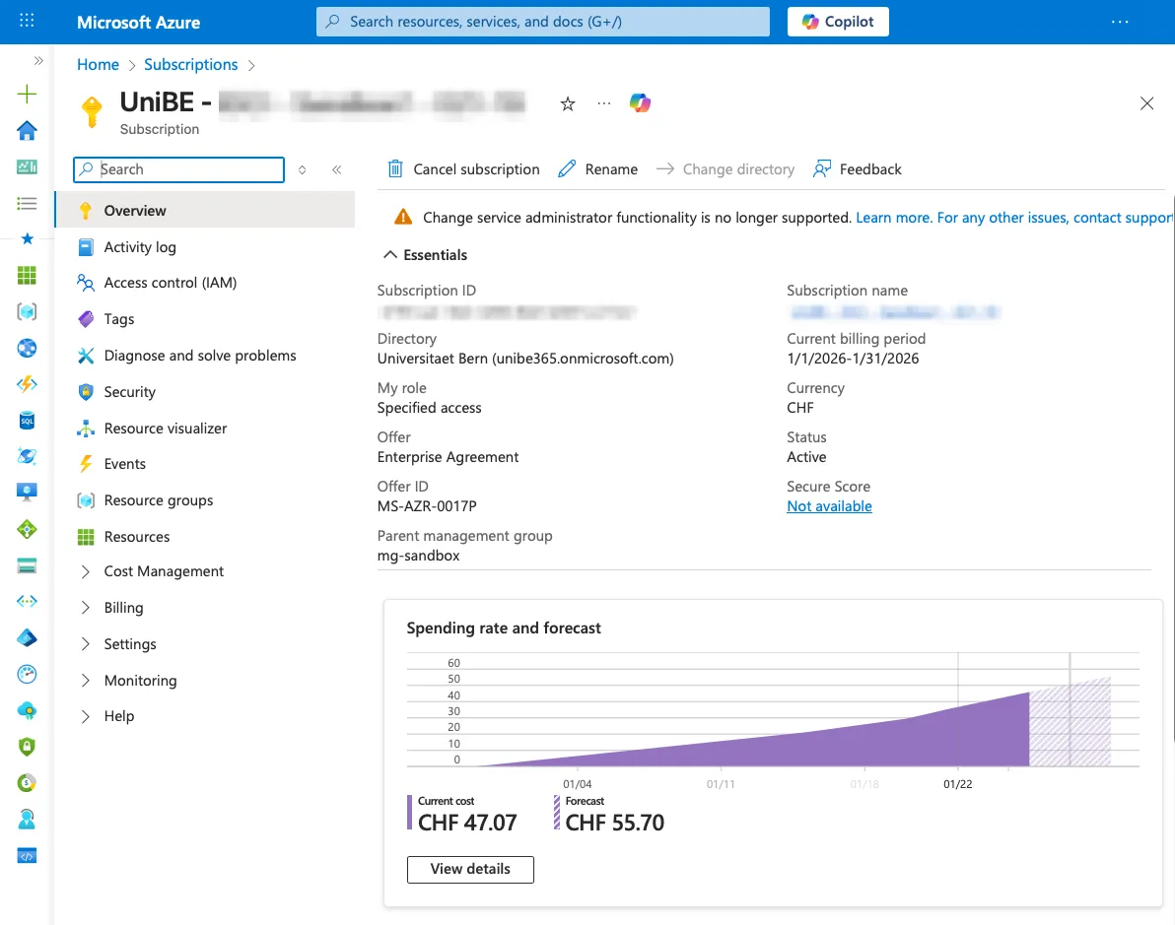Open Load balancers green diamond icon
This screenshot has width=1175, height=925.
[27, 530]
